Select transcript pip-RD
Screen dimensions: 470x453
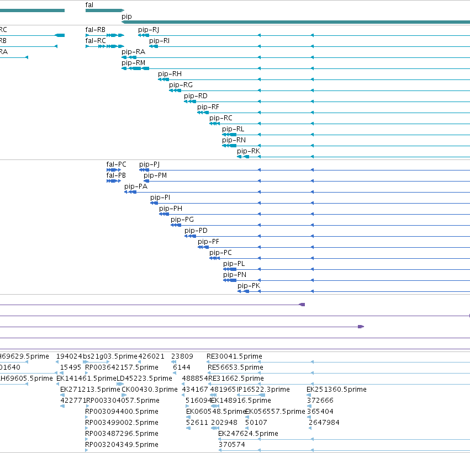point(196,96)
